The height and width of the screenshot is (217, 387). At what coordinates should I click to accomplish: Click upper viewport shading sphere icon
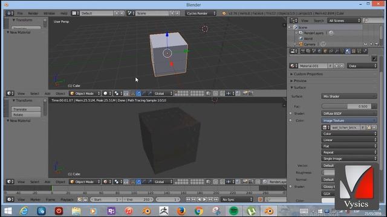107,93
